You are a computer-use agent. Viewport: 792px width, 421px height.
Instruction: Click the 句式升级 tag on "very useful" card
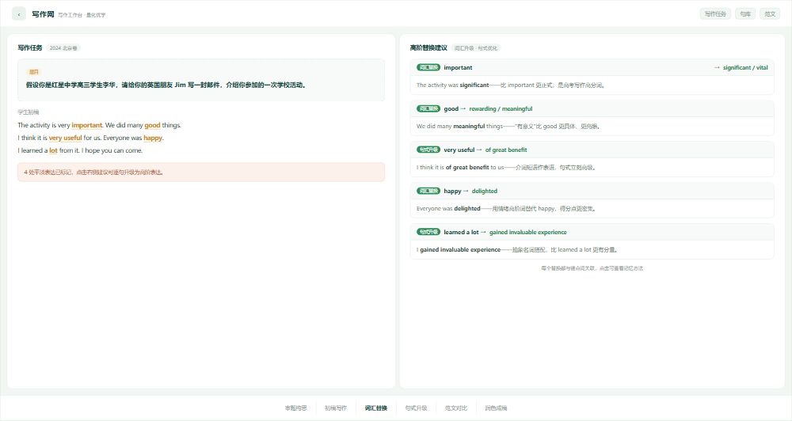[428, 150]
